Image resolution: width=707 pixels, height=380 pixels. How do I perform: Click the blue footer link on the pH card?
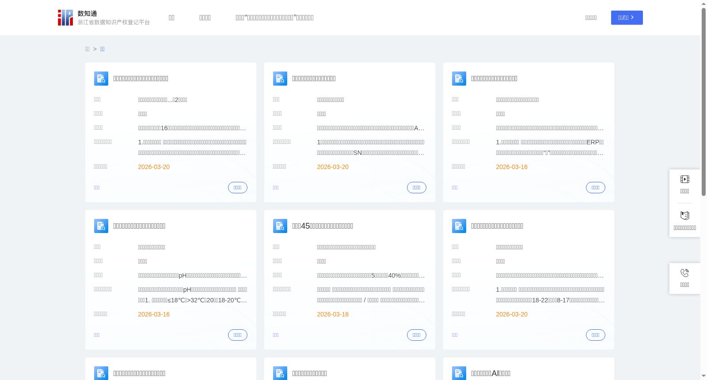click(x=97, y=335)
